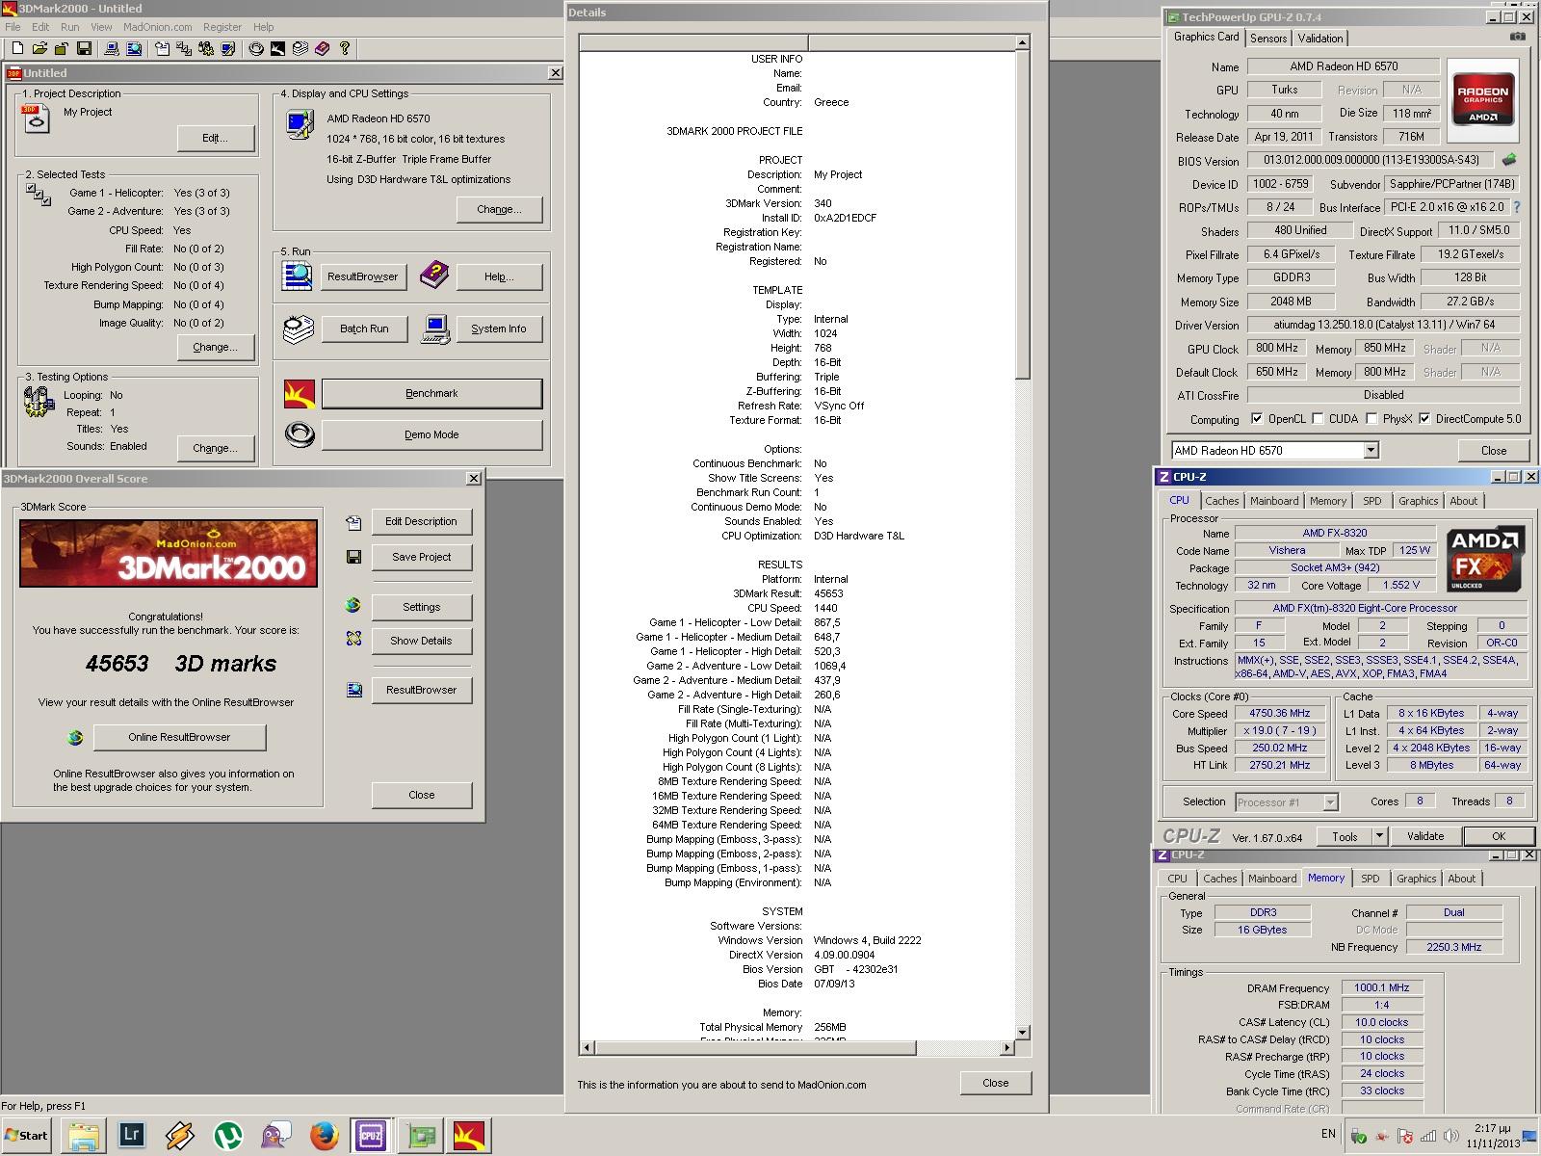Click the selected tests checkmarks toolbar icon
Image resolution: width=1541 pixels, height=1156 pixels.
(184, 48)
